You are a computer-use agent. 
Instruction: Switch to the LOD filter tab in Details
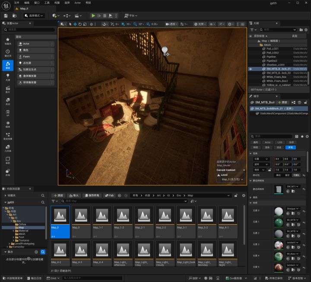[x=279, y=142]
